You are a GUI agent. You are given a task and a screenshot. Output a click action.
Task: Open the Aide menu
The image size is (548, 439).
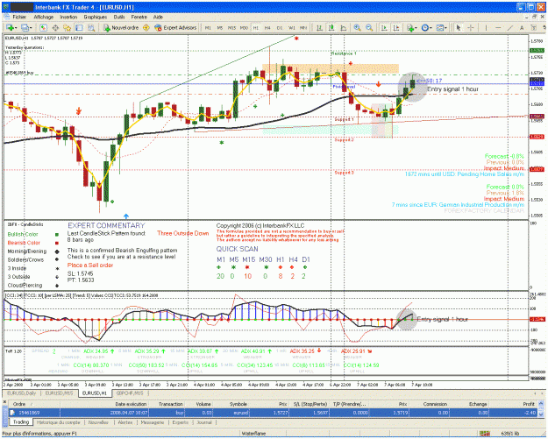click(158, 17)
